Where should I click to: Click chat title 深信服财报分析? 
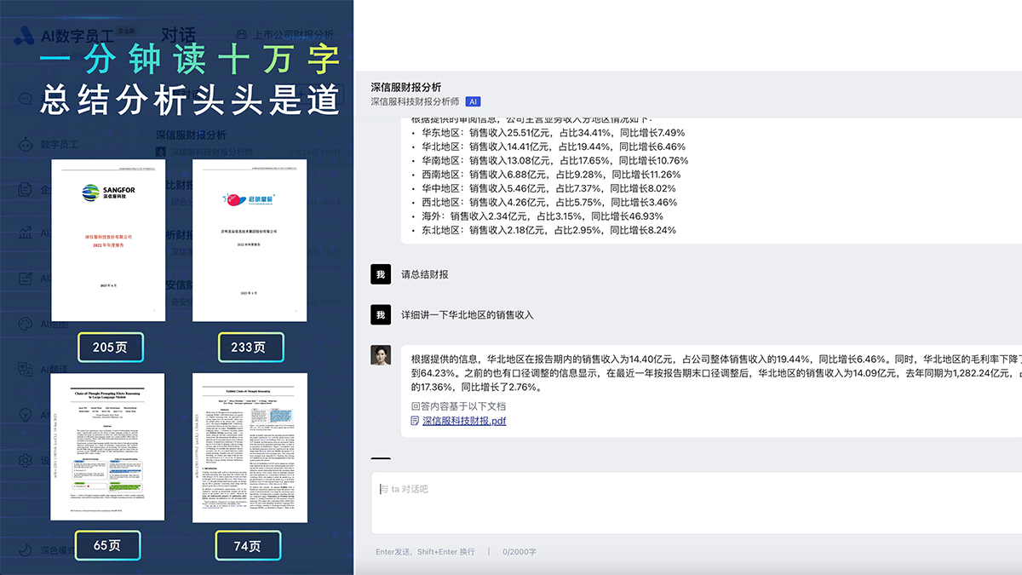coord(406,87)
